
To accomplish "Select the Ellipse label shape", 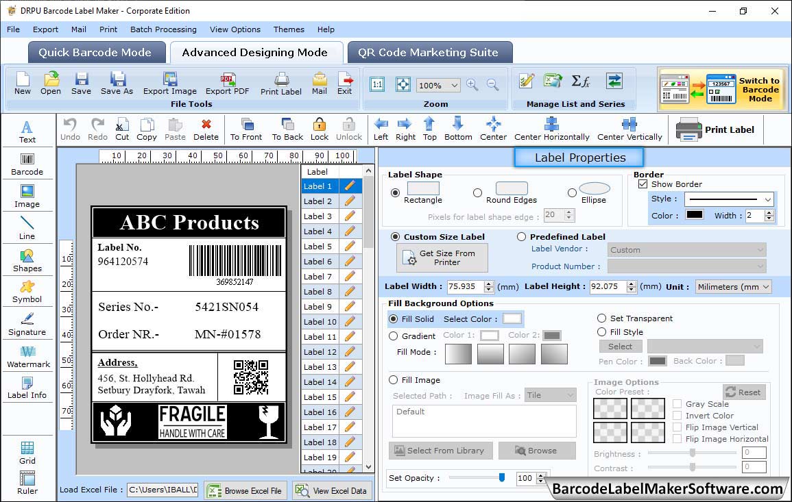I will 572,192.
